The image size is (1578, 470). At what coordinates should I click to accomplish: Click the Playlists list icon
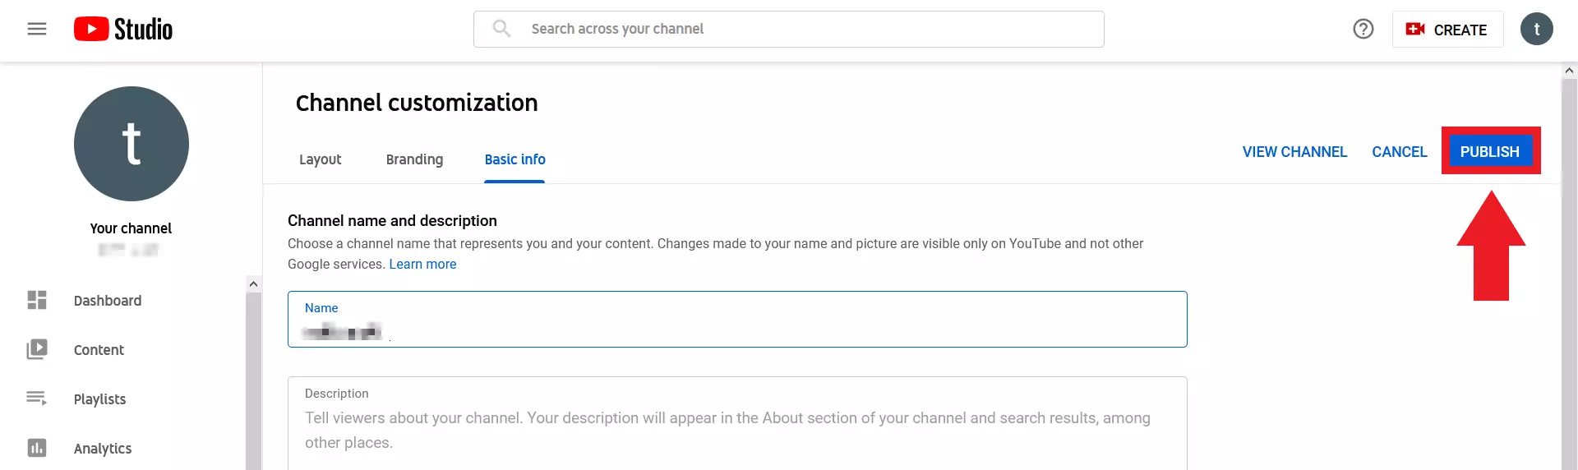click(37, 399)
